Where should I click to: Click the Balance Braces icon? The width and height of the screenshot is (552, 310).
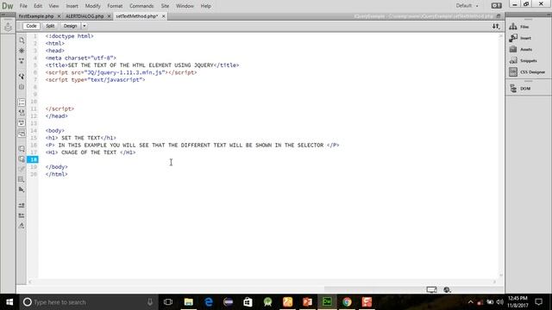[22, 87]
